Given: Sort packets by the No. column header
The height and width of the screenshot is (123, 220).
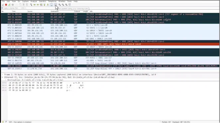Looking at the screenshot, I should point(3,11).
